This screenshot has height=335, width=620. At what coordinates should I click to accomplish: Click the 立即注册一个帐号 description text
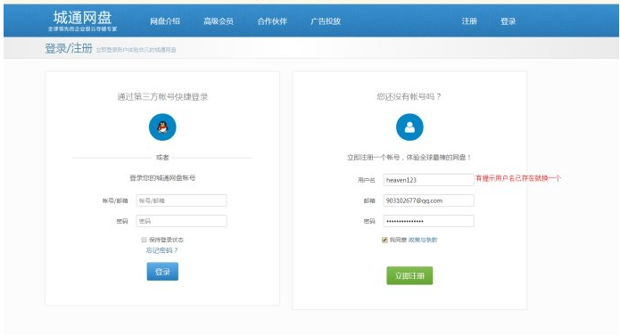[409, 157]
